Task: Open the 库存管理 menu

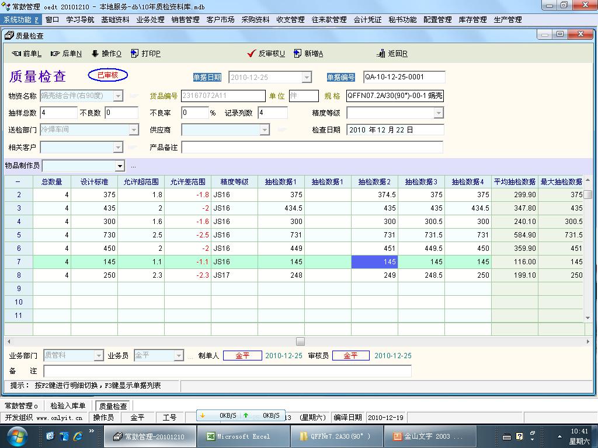Action: 472,19
